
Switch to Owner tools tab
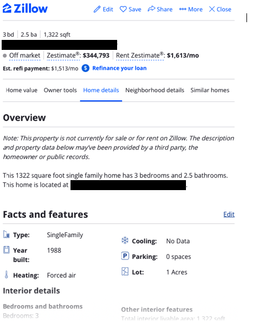point(60,90)
